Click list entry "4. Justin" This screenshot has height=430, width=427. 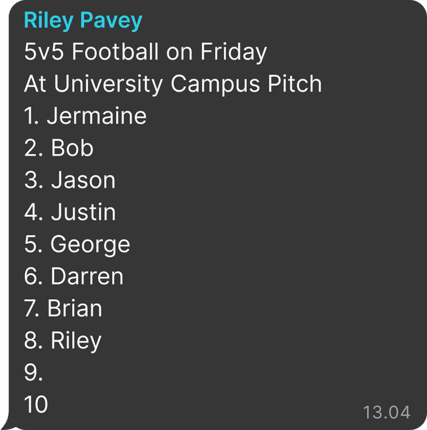[x=69, y=212]
